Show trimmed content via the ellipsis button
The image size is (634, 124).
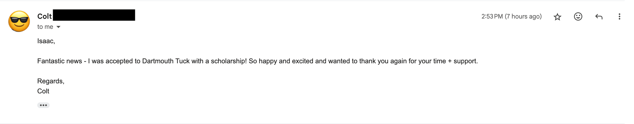tap(43, 105)
